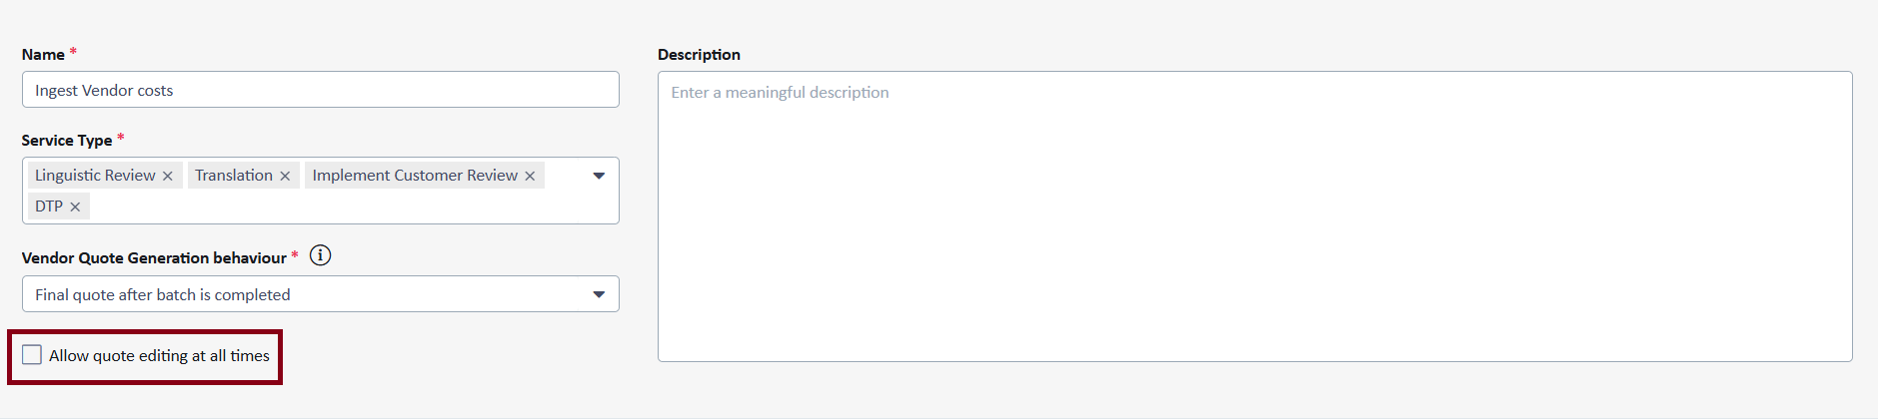Click the Translation chip label
Screen dimensions: 1878x419
pos(233,176)
